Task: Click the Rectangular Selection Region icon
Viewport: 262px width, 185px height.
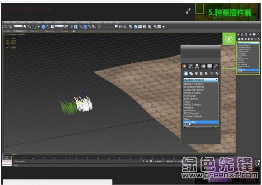Action: tap(34, 26)
